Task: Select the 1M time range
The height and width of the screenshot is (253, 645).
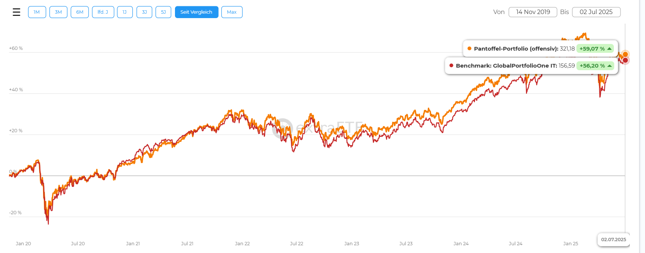Action: 37,12
